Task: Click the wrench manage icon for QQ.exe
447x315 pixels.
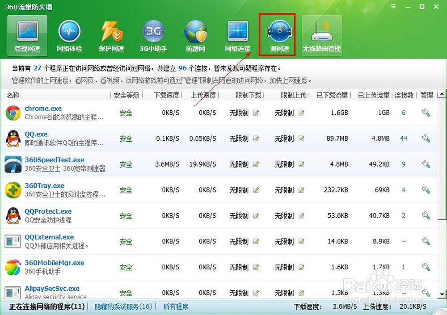Action: 426,139
